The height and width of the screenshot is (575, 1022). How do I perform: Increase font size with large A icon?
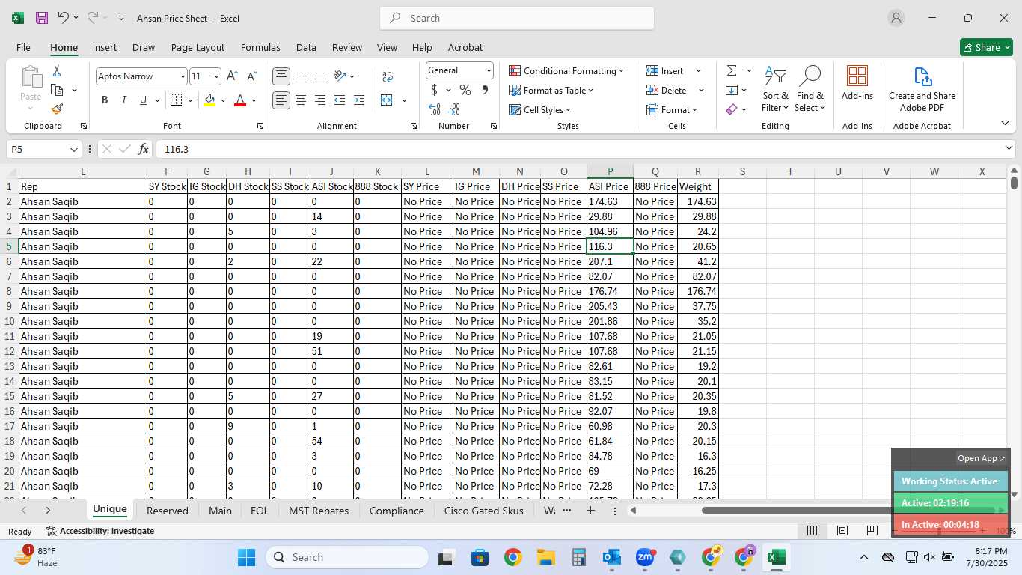point(232,76)
